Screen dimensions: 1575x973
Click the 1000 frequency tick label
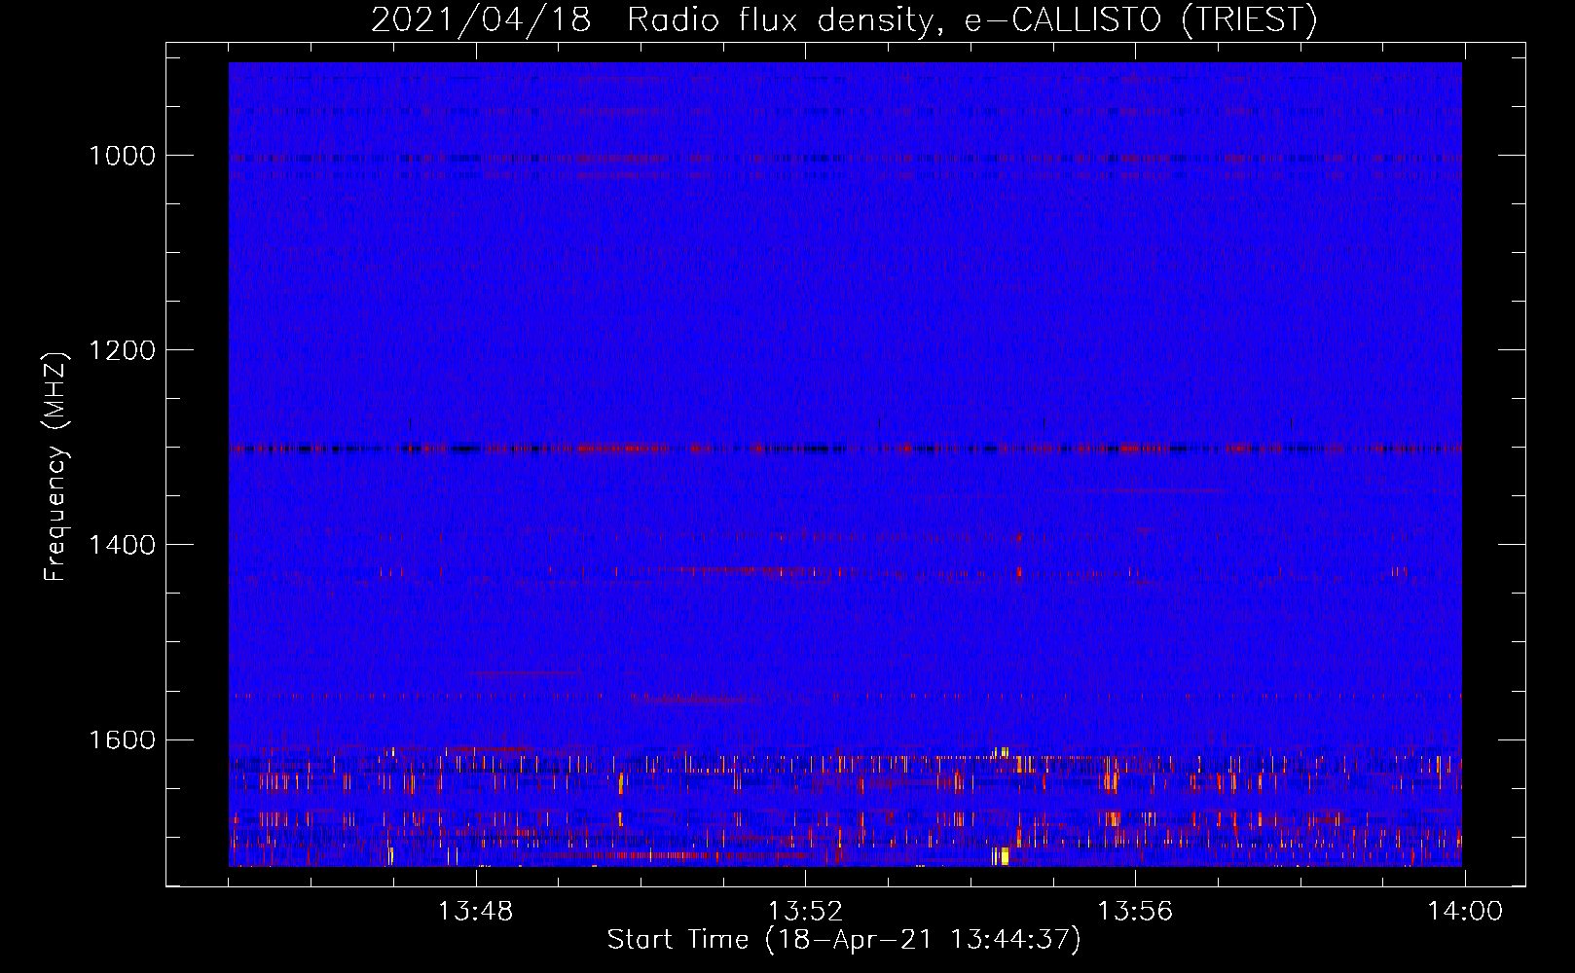tap(122, 156)
